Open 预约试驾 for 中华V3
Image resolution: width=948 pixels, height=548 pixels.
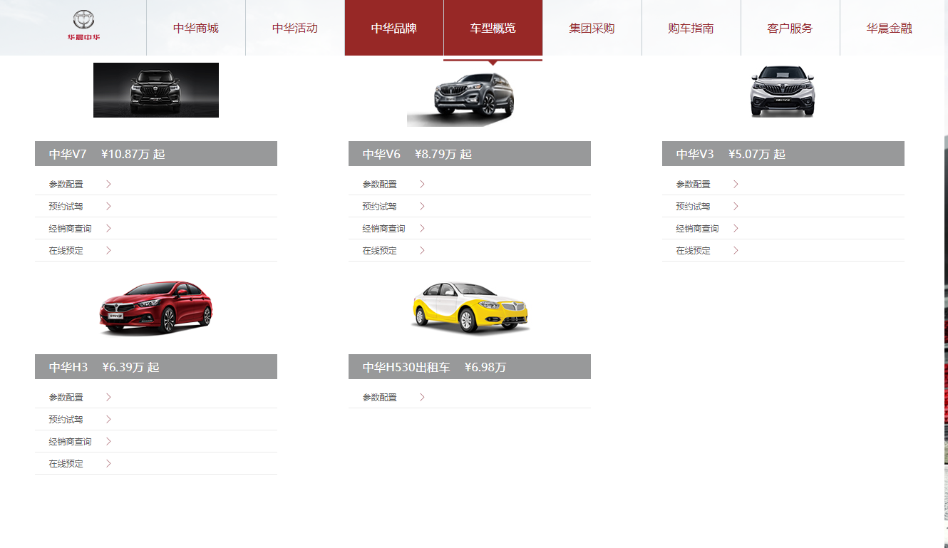click(x=694, y=207)
